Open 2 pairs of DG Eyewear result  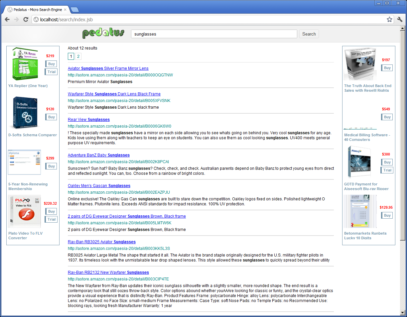tap(127, 216)
